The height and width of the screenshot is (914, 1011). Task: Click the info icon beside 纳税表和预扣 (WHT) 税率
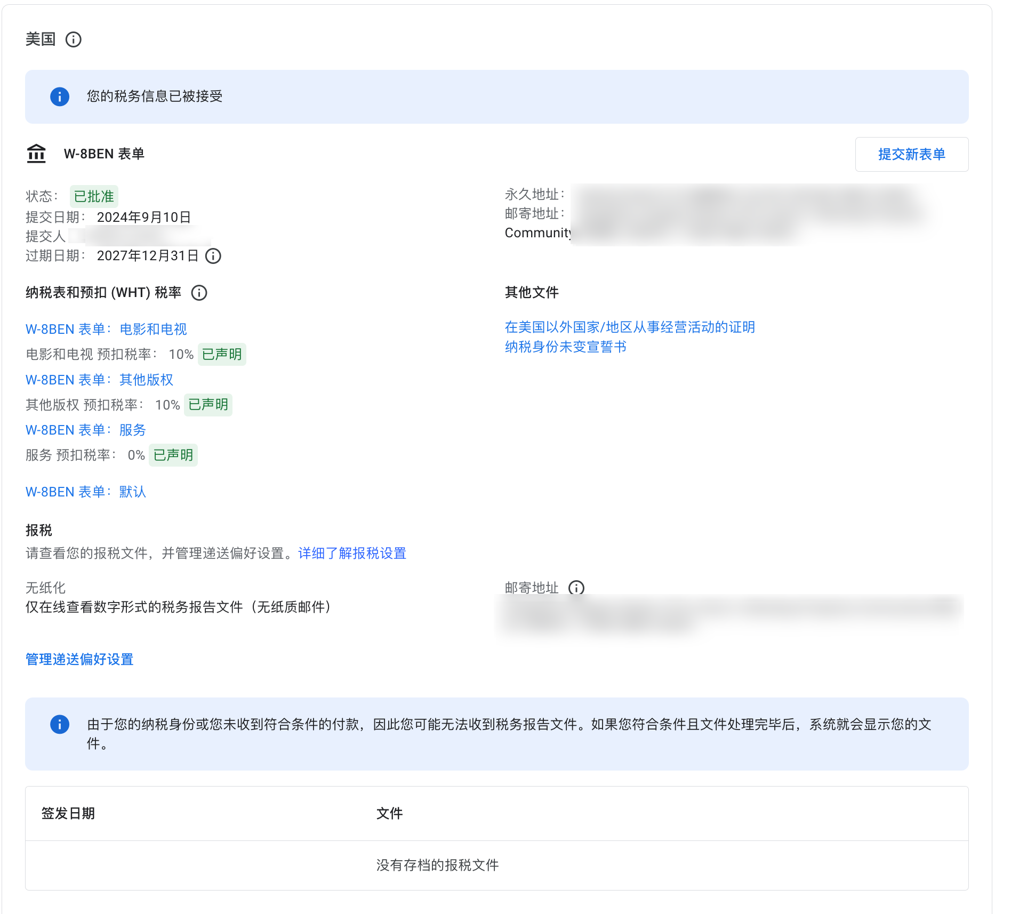coord(199,292)
